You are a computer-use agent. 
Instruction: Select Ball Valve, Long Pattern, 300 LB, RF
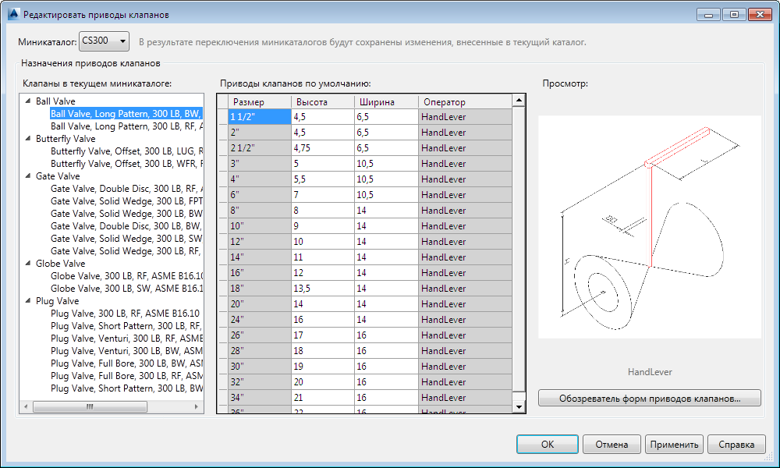(x=127, y=126)
